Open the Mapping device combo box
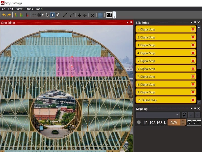This screenshot has height=152, width=202. [x=158, y=115]
